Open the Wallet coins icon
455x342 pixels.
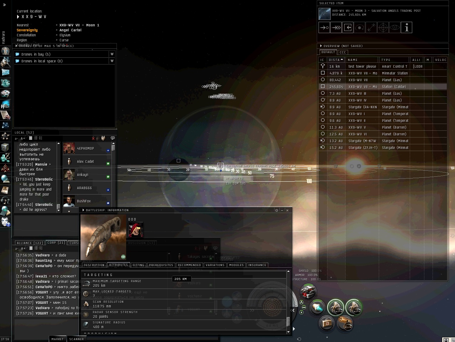[x=5, y=157]
